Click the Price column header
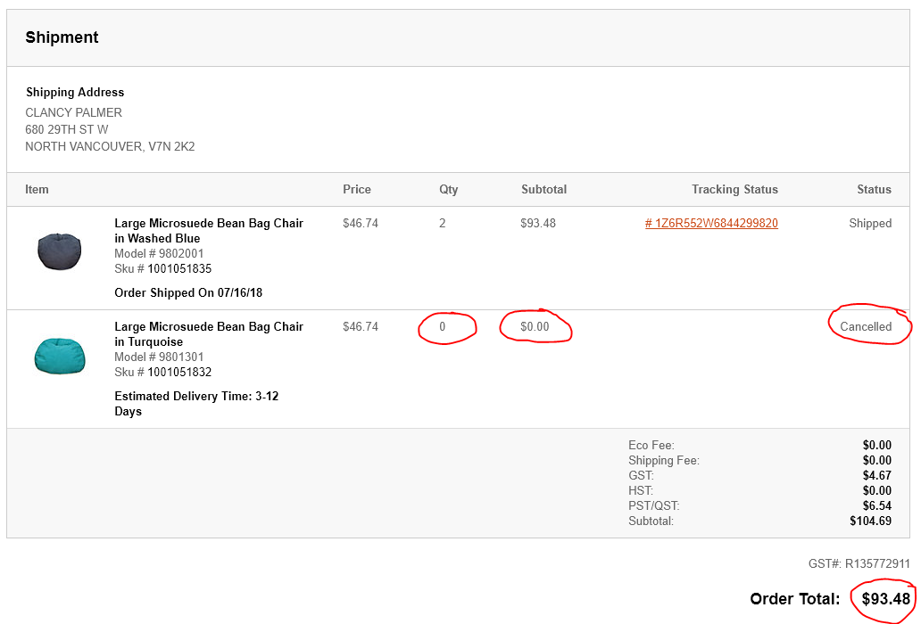Screen dimensions: 921x624 click(x=357, y=189)
